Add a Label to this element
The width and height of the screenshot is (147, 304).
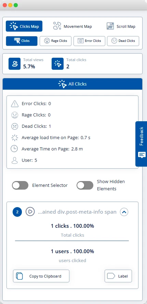118,276
